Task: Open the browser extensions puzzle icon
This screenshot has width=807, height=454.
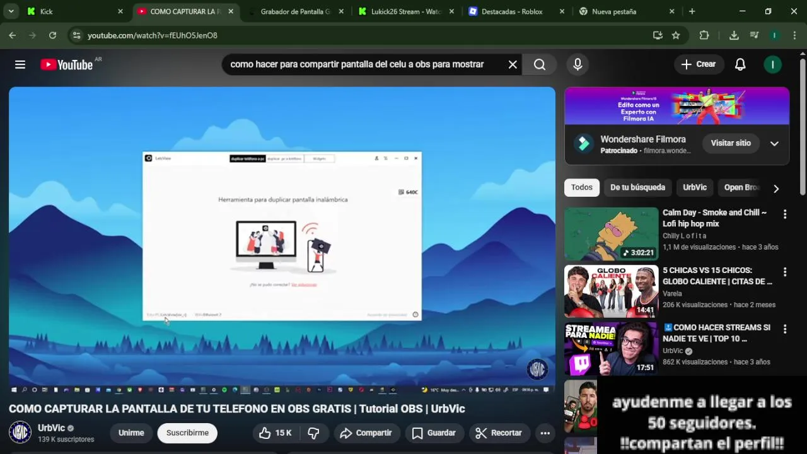Action: [x=704, y=35]
